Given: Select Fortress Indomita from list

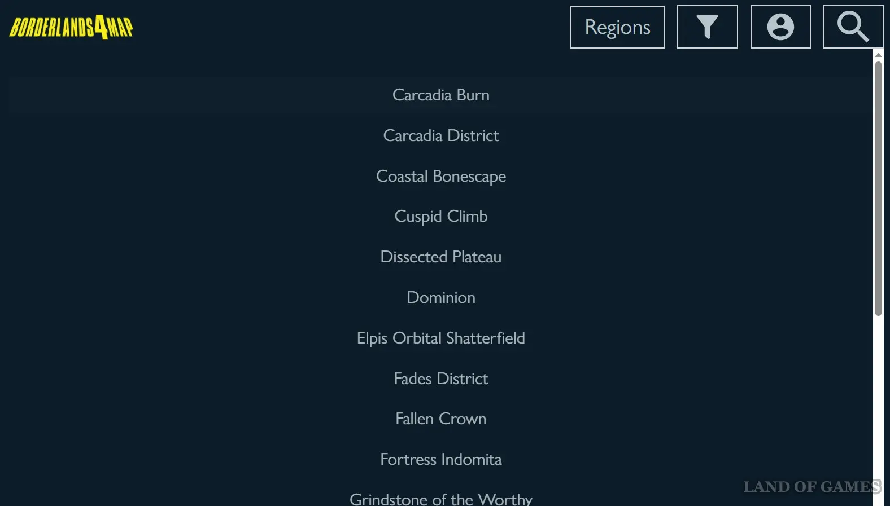Looking at the screenshot, I should coord(441,459).
